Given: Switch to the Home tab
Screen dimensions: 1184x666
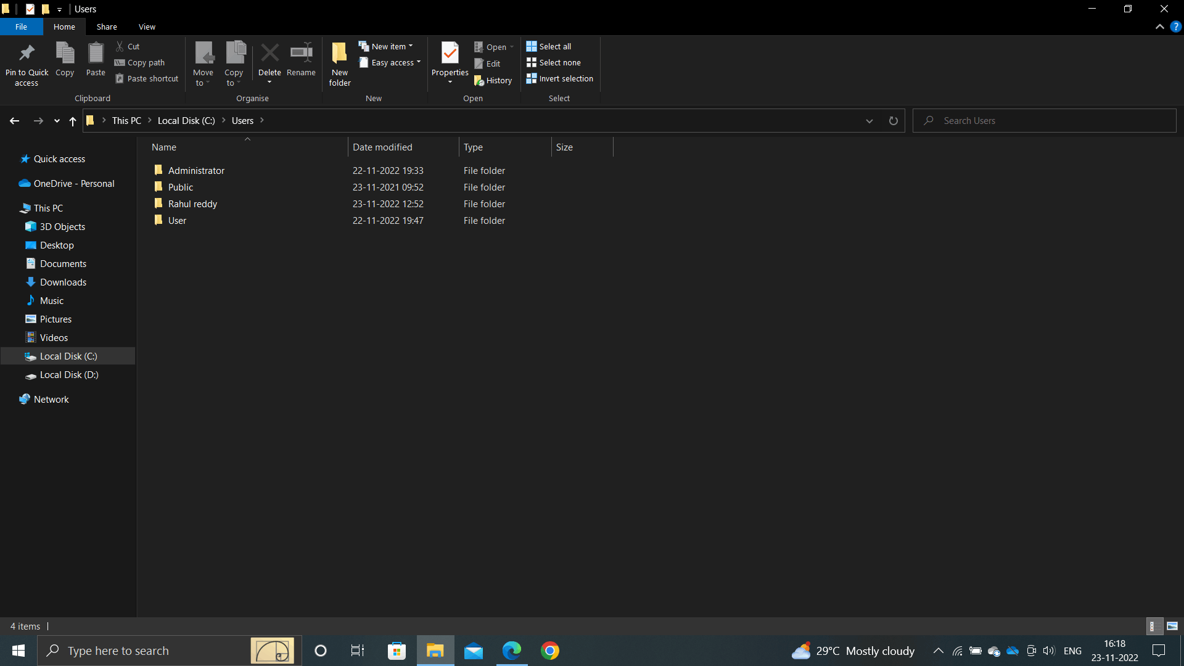Looking at the screenshot, I should point(64,27).
